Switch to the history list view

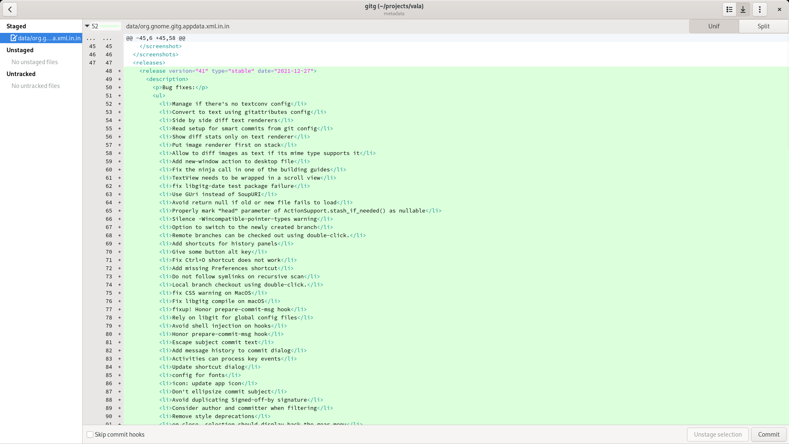coord(729,9)
